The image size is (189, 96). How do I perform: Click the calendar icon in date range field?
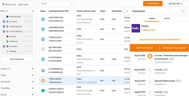coord(3,5)
